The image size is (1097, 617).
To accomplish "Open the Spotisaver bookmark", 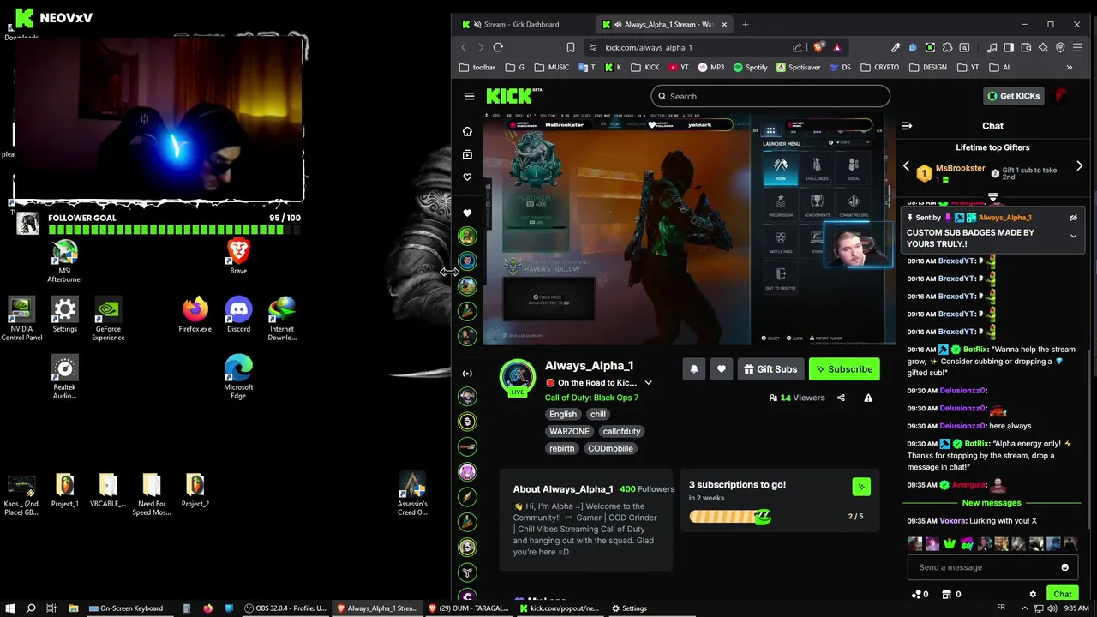I will (x=799, y=67).
